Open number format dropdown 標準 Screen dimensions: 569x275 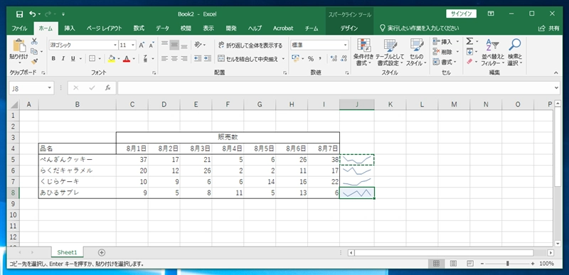(x=345, y=45)
